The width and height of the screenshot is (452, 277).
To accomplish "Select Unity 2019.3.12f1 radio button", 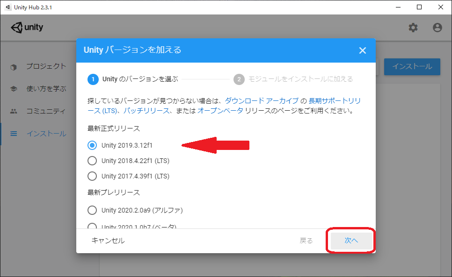I will 92,145.
